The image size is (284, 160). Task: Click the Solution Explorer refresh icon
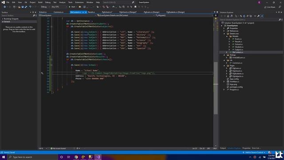point(244,16)
